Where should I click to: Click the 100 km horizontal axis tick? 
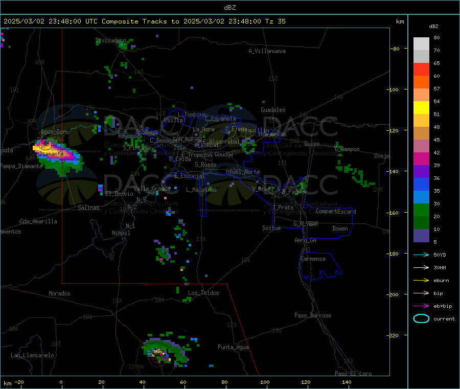pyautogui.click(x=265, y=382)
